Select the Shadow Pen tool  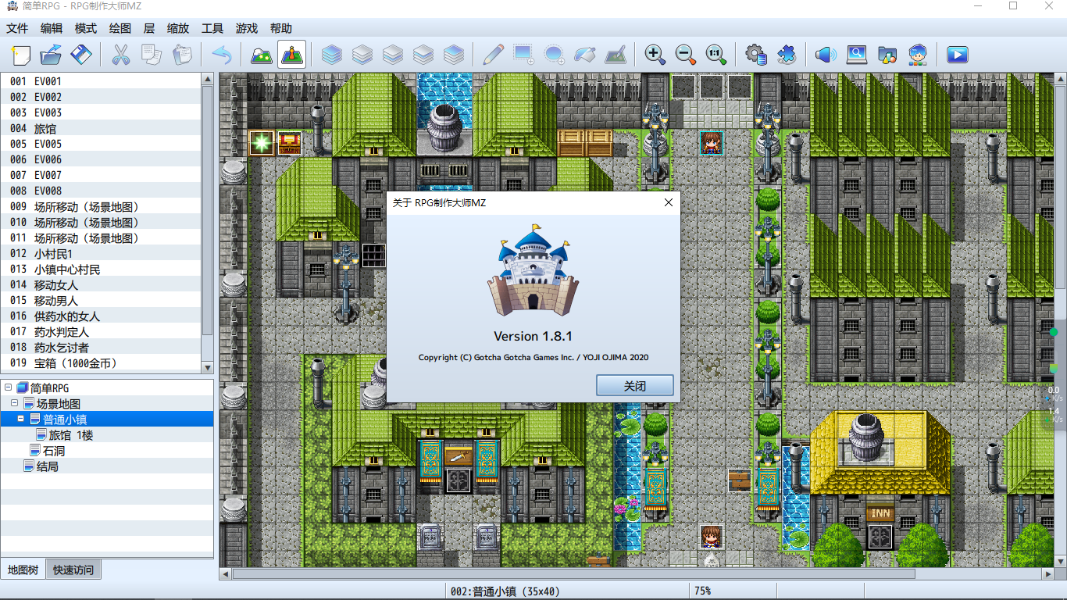[615, 55]
